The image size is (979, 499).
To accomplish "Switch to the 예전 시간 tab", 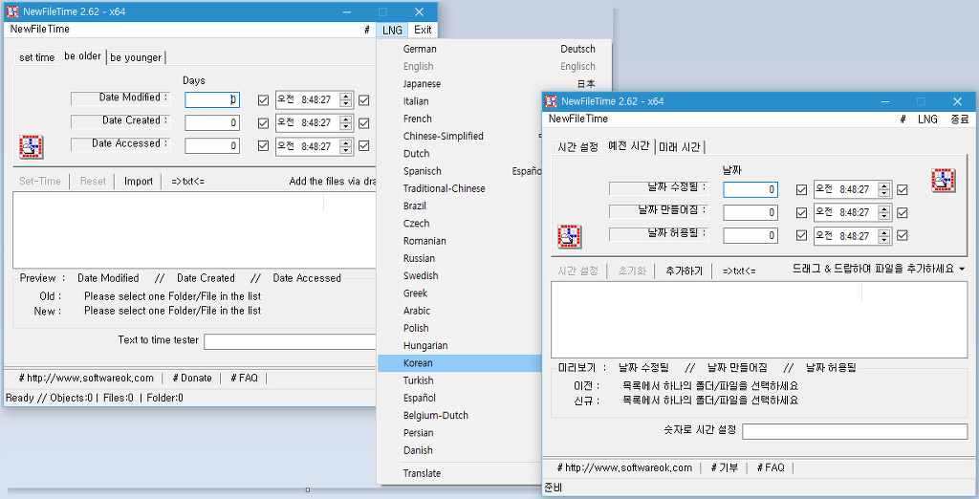I will 628,146.
